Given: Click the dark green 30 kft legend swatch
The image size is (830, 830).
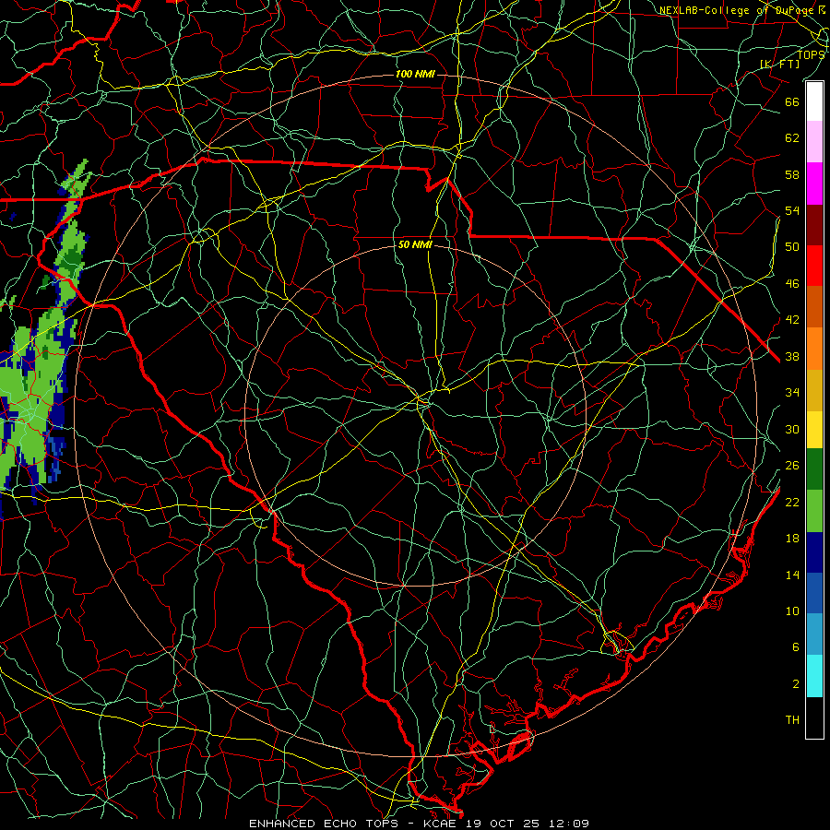Looking at the screenshot, I should pos(814,469).
